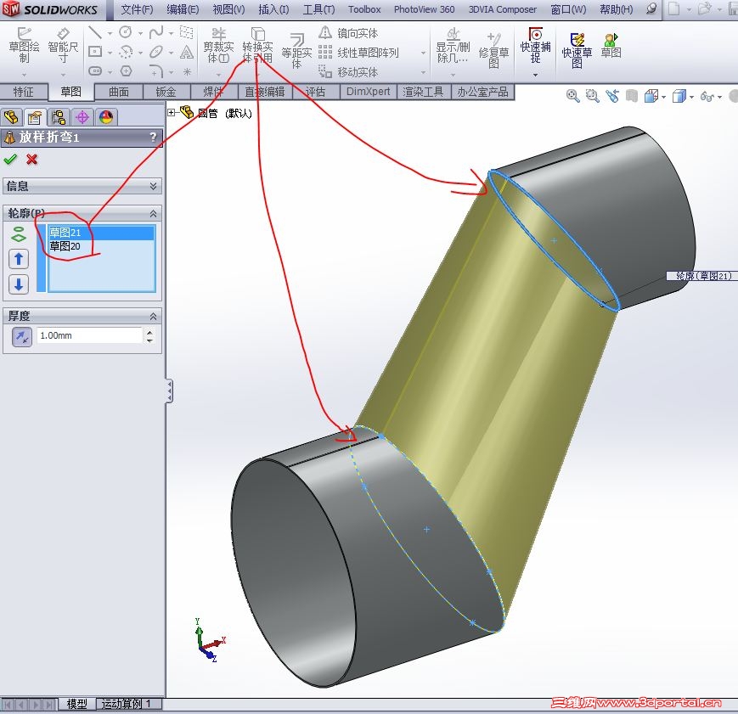Image resolution: width=738 pixels, height=714 pixels.
Task: Click the 1.00mm thickness field
Action: [89, 335]
